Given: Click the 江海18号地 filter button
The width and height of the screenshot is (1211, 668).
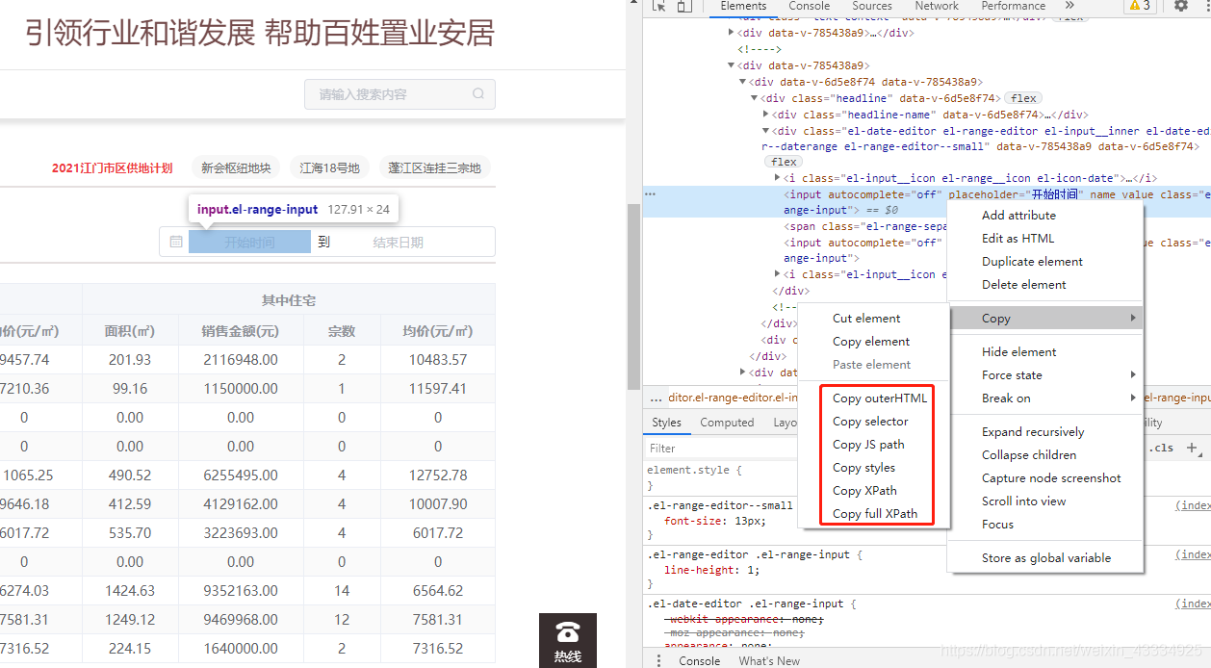Looking at the screenshot, I should click(329, 167).
